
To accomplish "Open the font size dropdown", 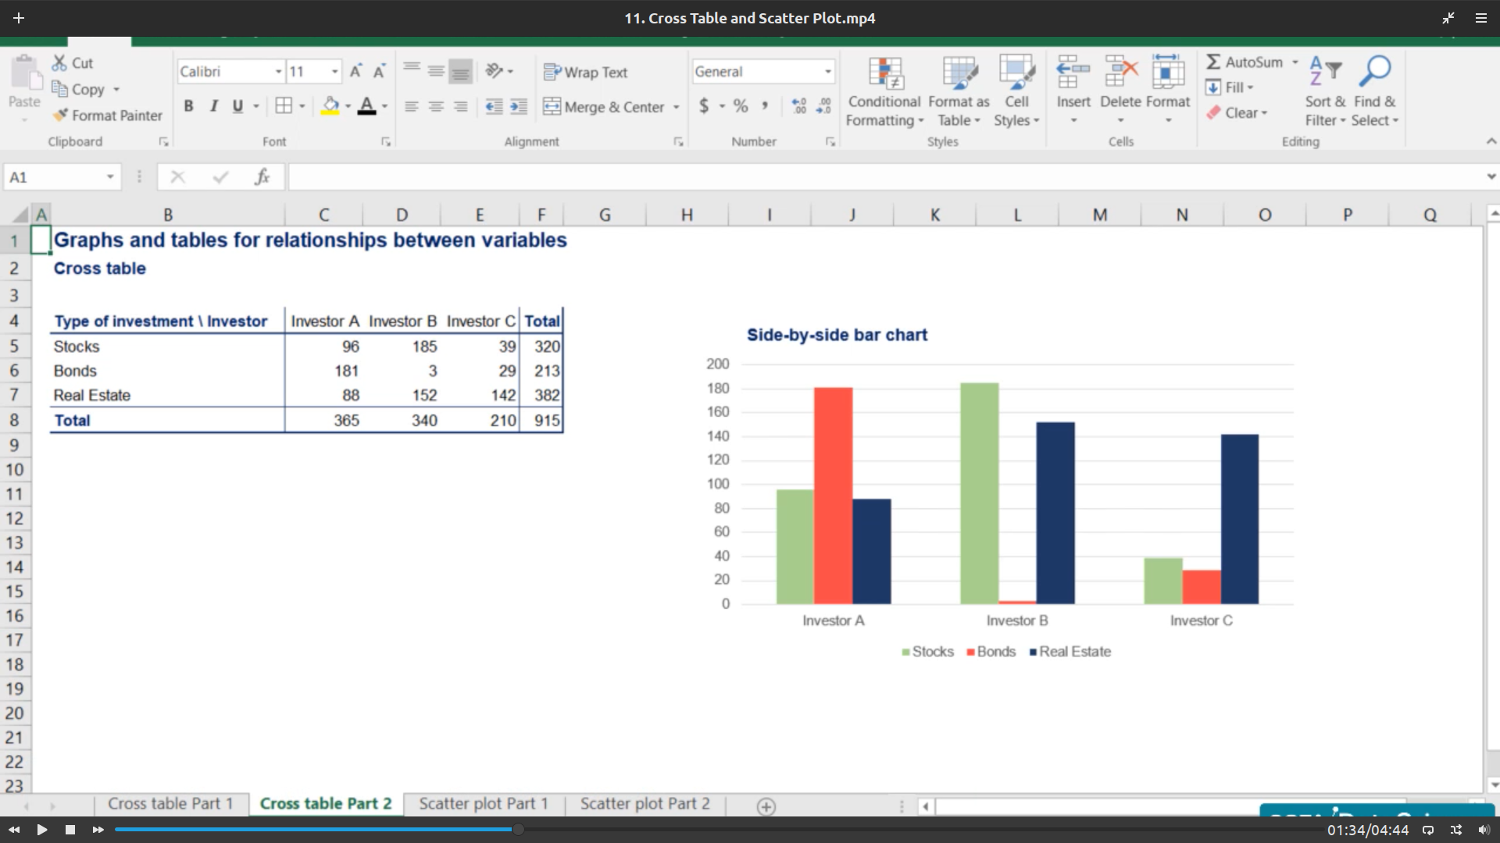I will tap(334, 72).
